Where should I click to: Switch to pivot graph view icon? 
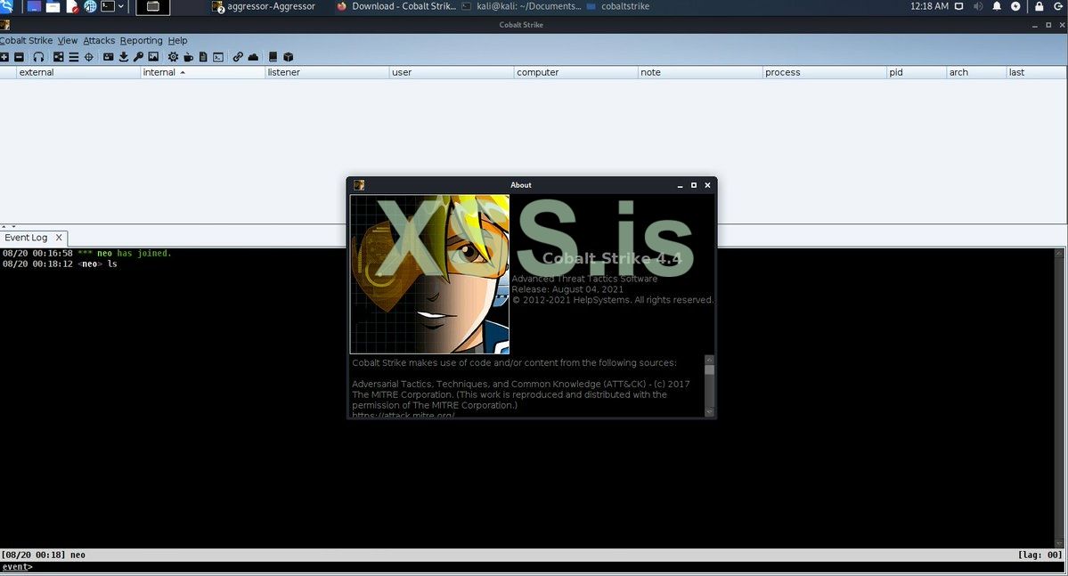point(59,57)
